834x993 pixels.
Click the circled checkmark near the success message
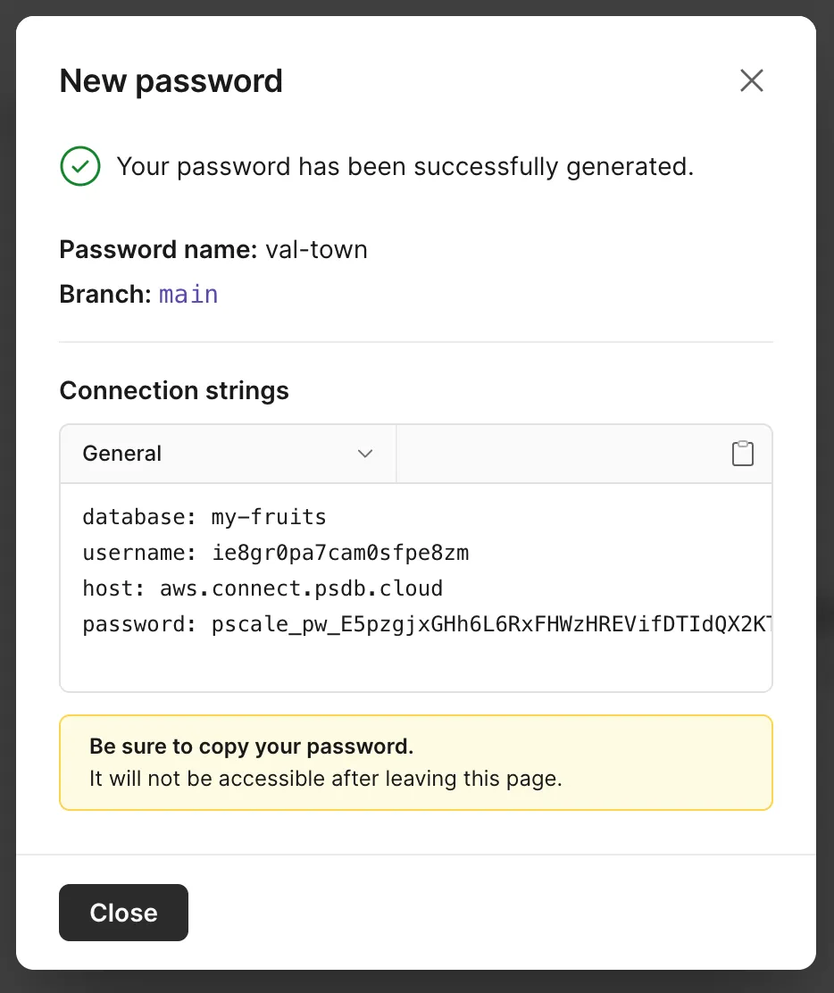tap(79, 166)
